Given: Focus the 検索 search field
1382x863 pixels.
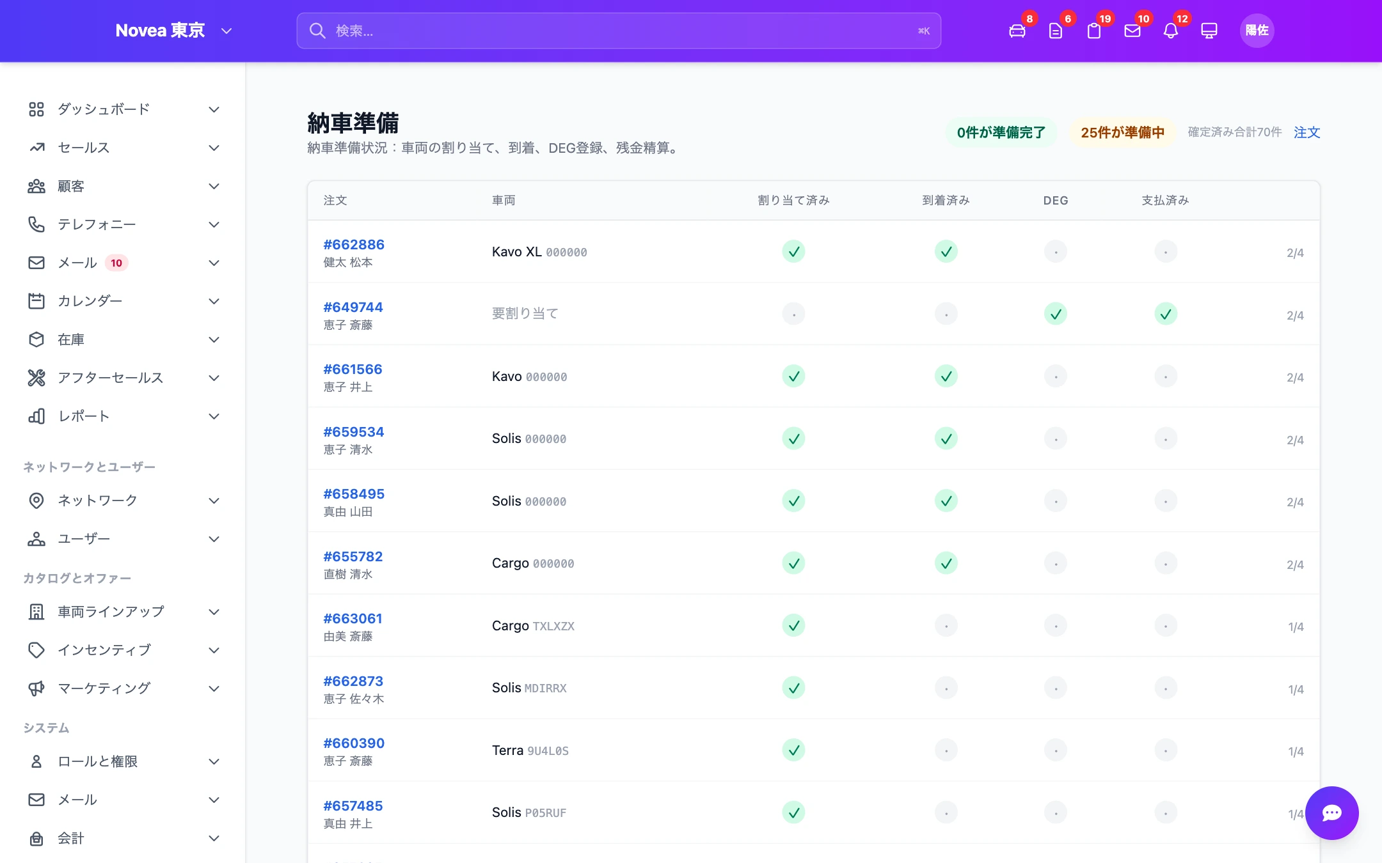Looking at the screenshot, I should [619, 31].
